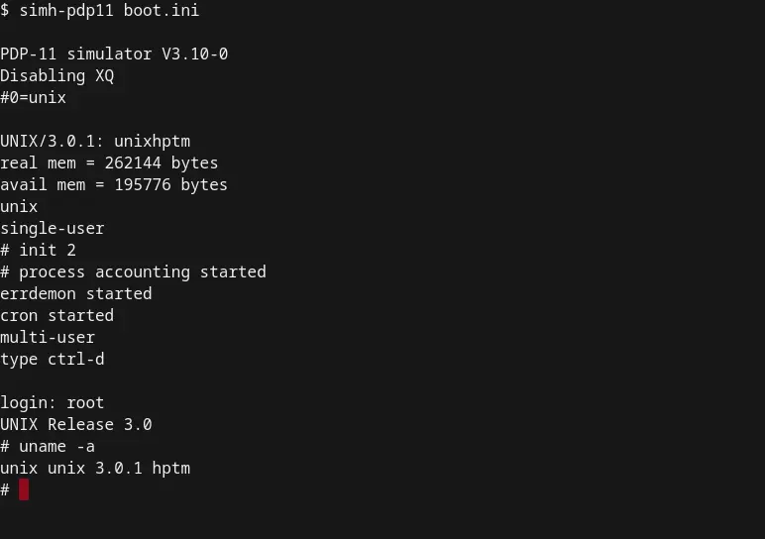Click the "type ctrl-d" instruction line

pyautogui.click(x=52, y=359)
